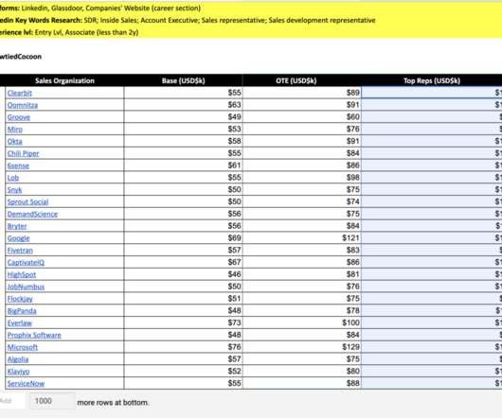Select CaptivateIQ's base cell $67
This screenshot has height=418, width=502.
[x=183, y=262]
